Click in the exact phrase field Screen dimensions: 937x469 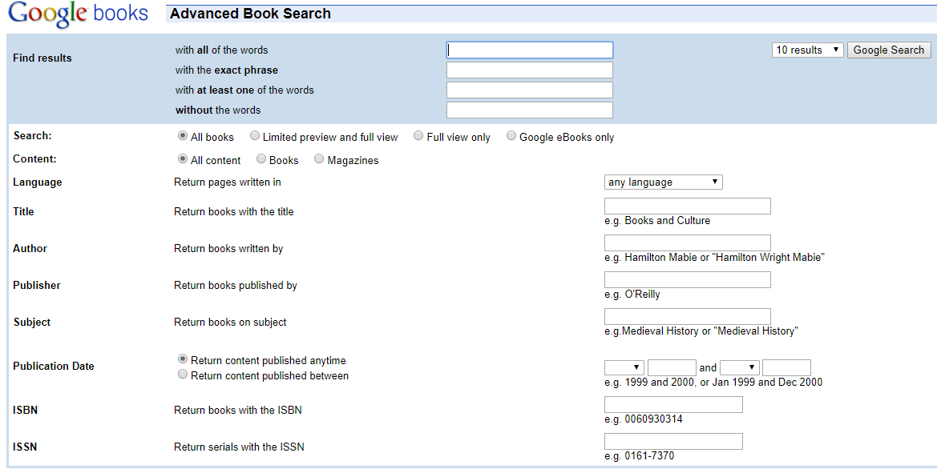point(529,70)
